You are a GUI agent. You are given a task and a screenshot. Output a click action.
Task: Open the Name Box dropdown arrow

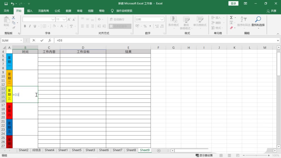(x=21, y=40)
